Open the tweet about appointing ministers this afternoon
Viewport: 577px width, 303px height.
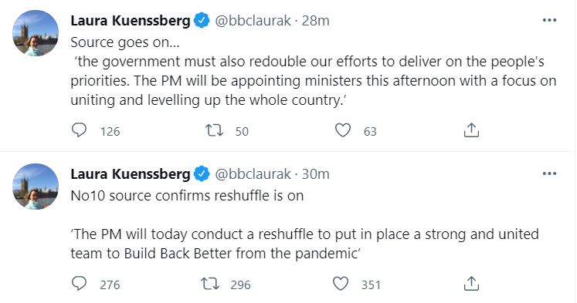pyautogui.click(x=313, y=71)
